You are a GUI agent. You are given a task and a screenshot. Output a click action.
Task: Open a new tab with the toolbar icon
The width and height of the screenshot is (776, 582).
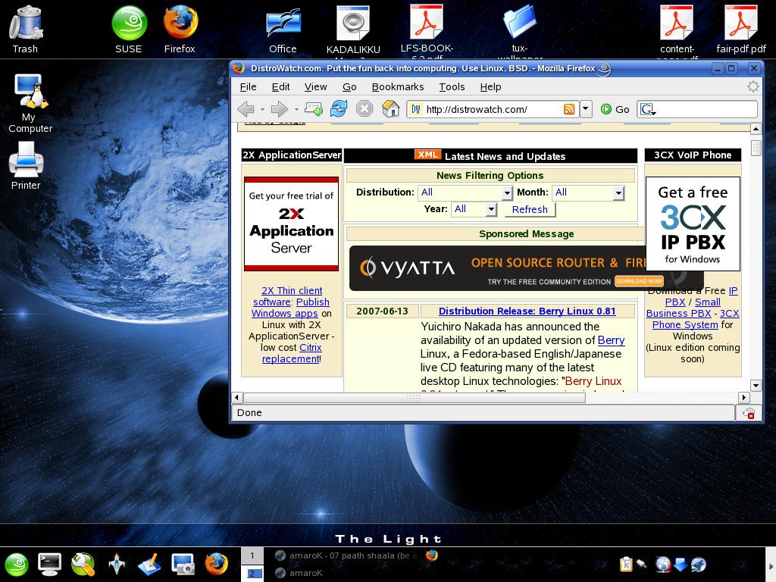coord(313,109)
